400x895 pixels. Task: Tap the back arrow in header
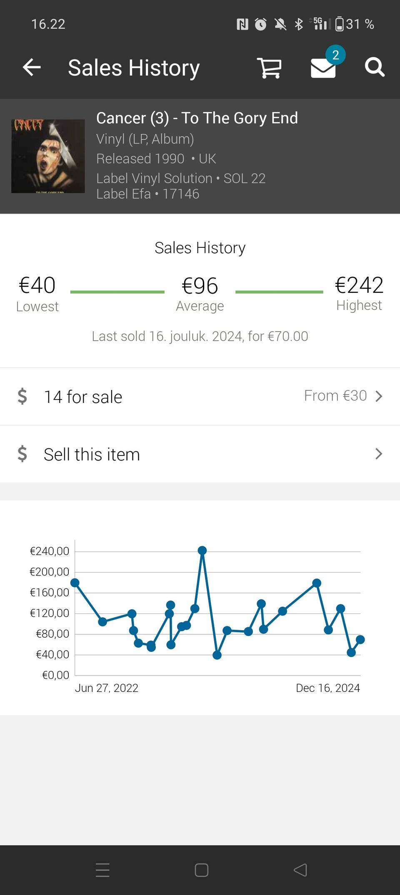point(32,67)
